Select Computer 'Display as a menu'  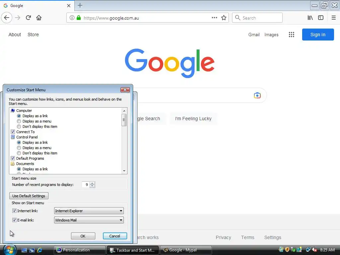tap(19, 121)
